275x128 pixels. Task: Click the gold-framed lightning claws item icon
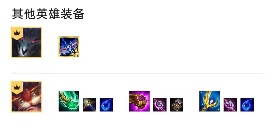point(69,47)
